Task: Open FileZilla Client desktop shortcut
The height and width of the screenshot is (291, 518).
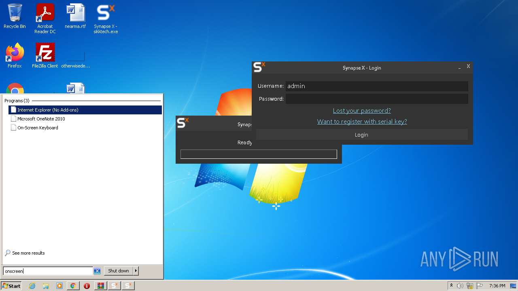Action: click(x=45, y=56)
